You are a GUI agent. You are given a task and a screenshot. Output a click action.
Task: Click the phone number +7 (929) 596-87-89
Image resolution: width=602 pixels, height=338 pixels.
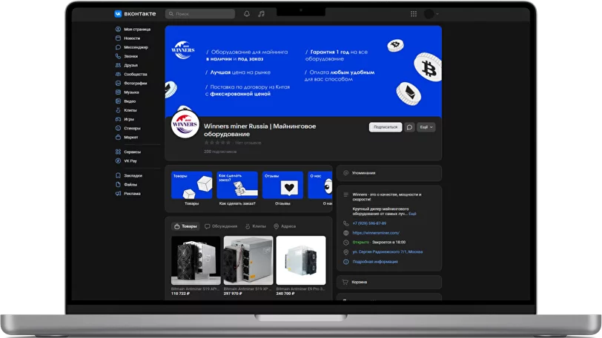pos(369,223)
